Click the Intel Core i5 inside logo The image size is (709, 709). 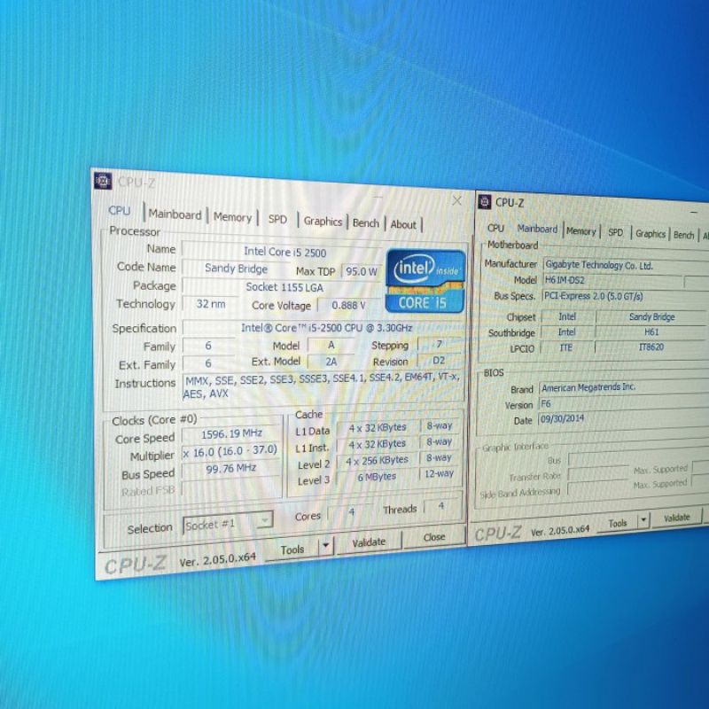(x=426, y=283)
